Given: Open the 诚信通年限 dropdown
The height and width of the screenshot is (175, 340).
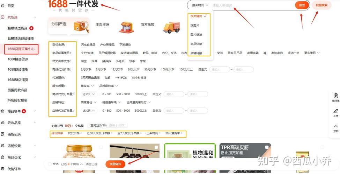Looking at the screenshot, I should 111,102.
